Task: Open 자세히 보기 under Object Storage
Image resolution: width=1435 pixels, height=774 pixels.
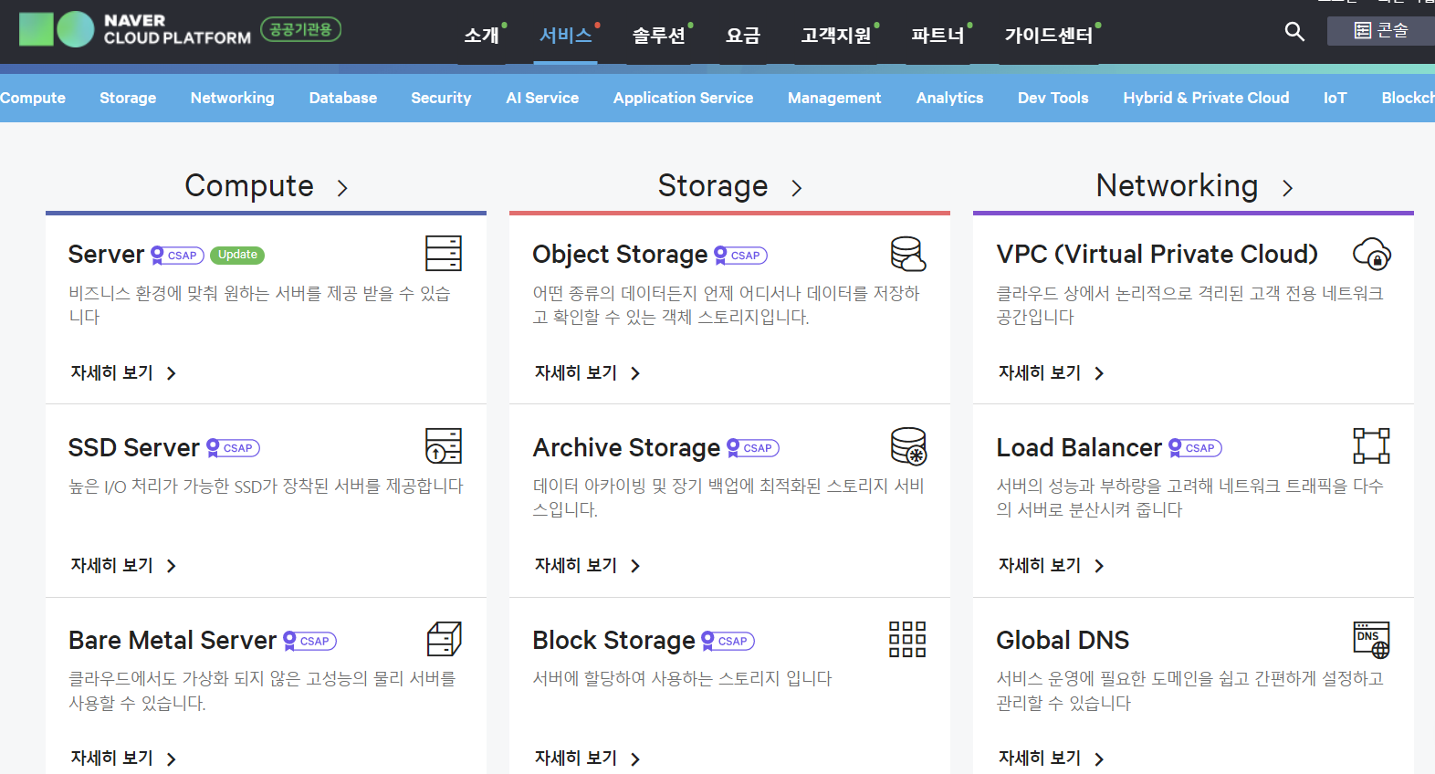Action: [587, 372]
